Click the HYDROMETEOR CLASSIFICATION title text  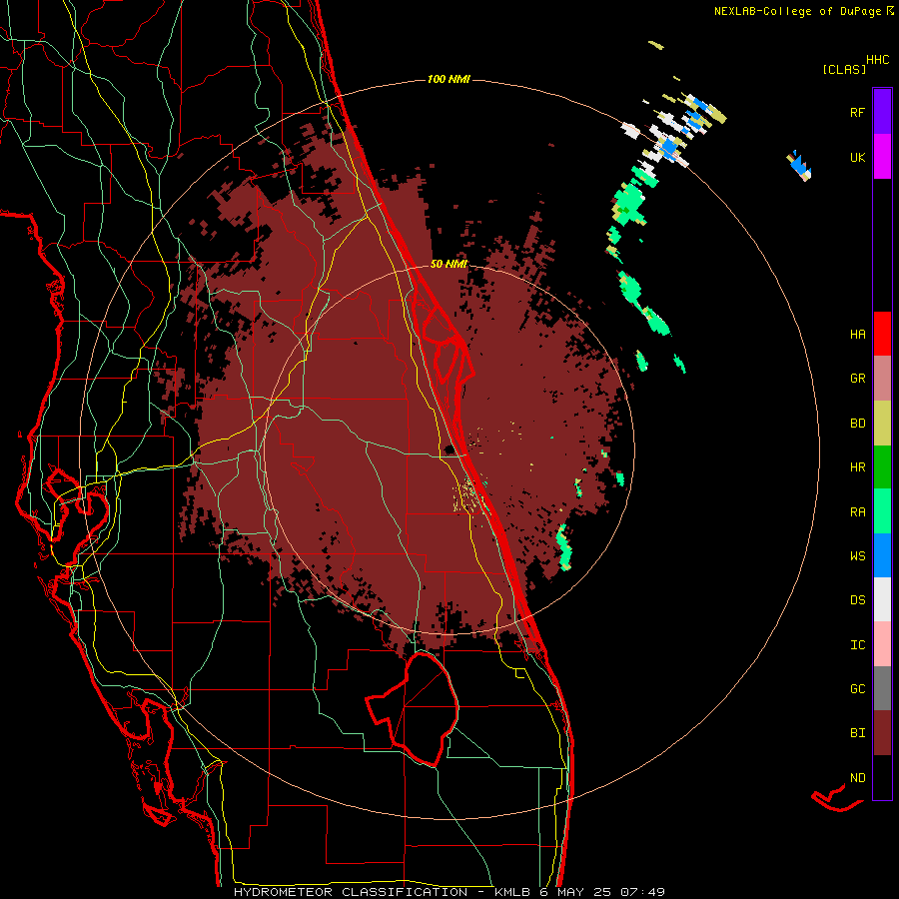coord(351,892)
